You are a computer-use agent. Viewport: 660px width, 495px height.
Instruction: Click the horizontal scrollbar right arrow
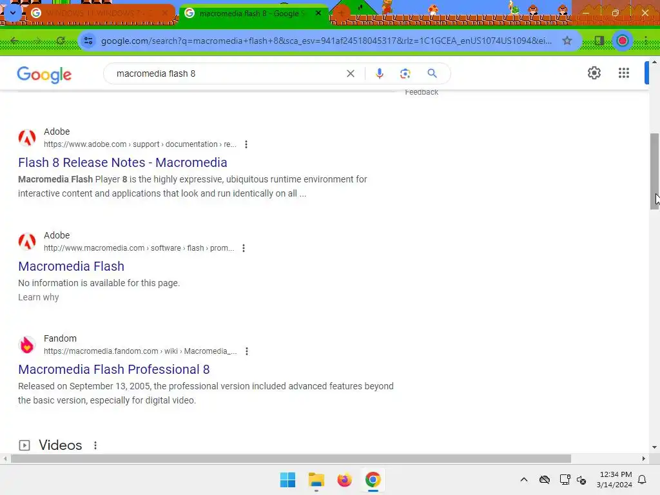(644, 458)
